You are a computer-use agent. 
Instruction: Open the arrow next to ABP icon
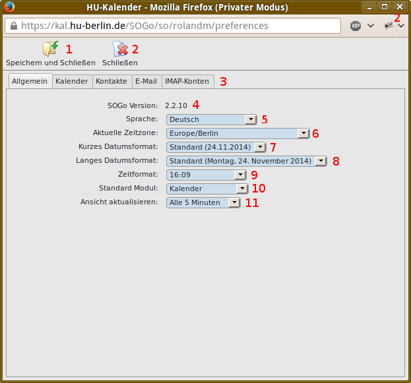pos(370,26)
